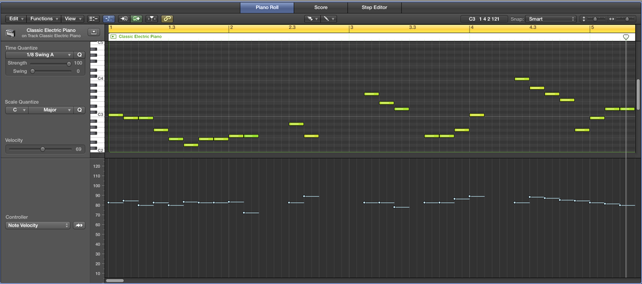Click the vertical zoom slider
The width and height of the screenshot is (642, 284).
[595, 19]
